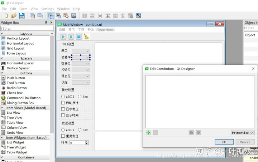Tick the 自动换行 checkbox
258x162 pixels.
(63, 103)
